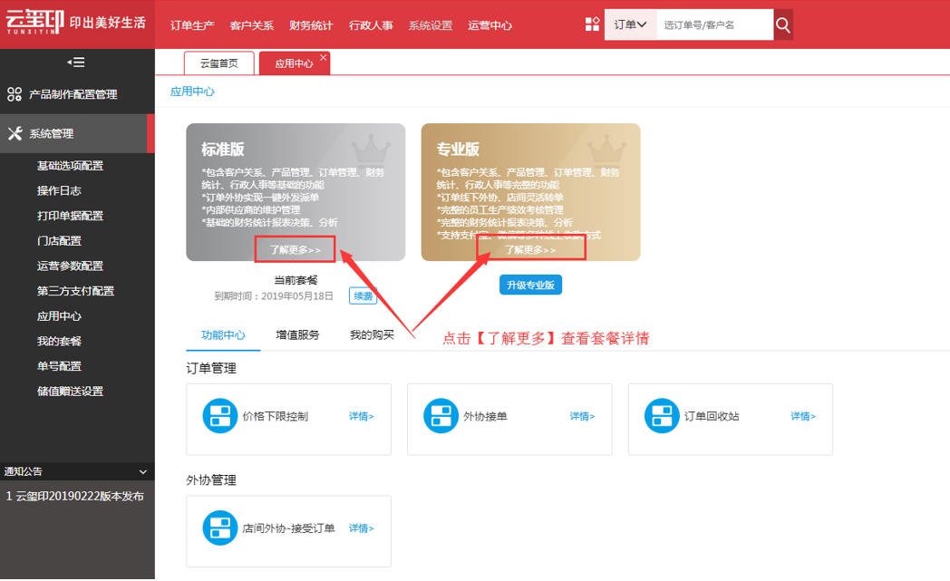
Task: Select the 功能中心 tab
Action: point(223,335)
